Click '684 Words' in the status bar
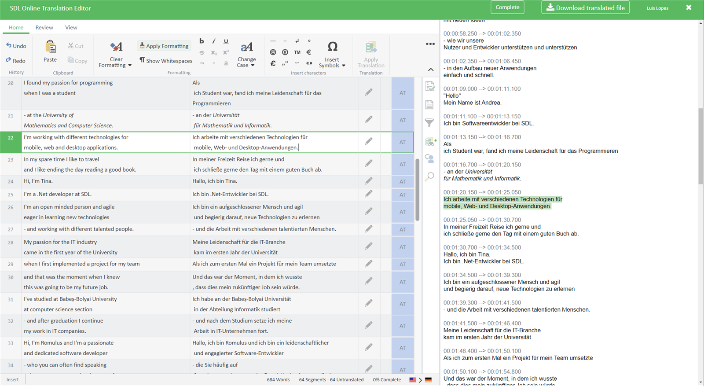This screenshot has width=704, height=386. pyautogui.click(x=278, y=379)
